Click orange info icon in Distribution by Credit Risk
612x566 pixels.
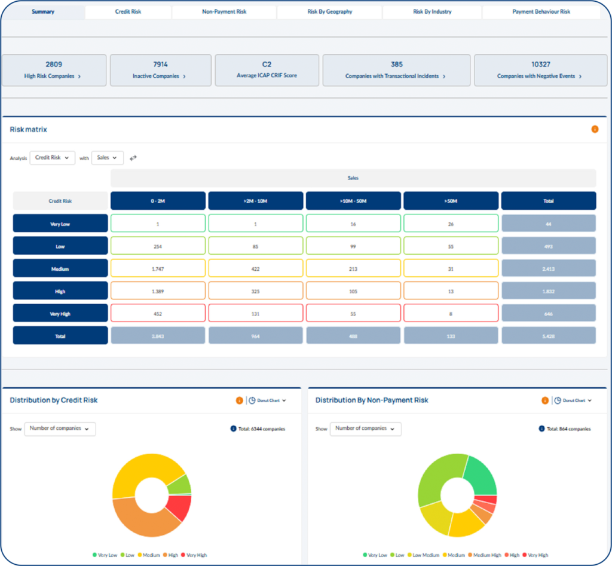(x=239, y=400)
